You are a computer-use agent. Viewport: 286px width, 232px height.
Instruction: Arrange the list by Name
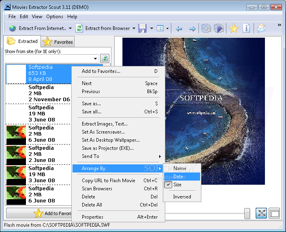tap(182, 168)
